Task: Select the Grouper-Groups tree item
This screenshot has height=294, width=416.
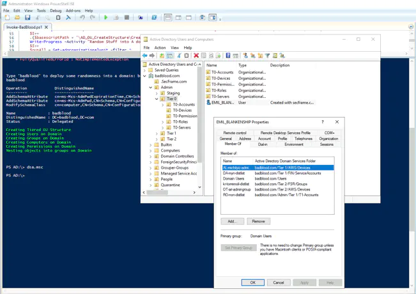Action: (174, 167)
